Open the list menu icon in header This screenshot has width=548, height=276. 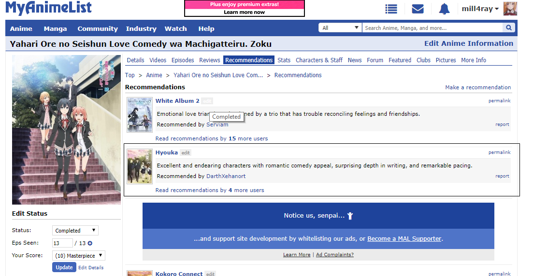[391, 9]
